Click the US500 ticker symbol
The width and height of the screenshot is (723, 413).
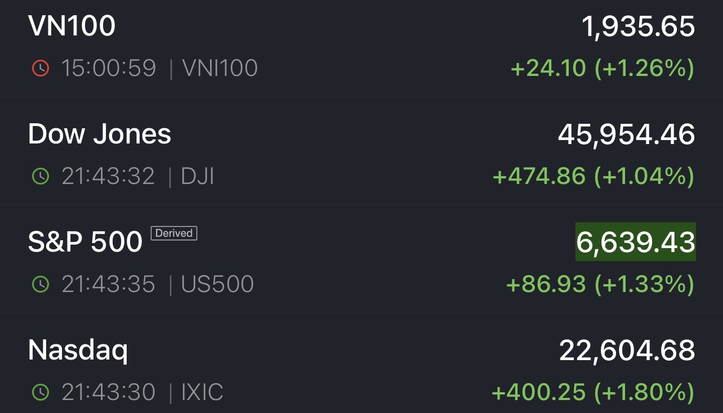coord(217,284)
